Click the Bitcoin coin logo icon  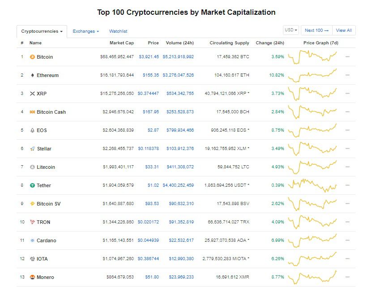tap(32, 57)
